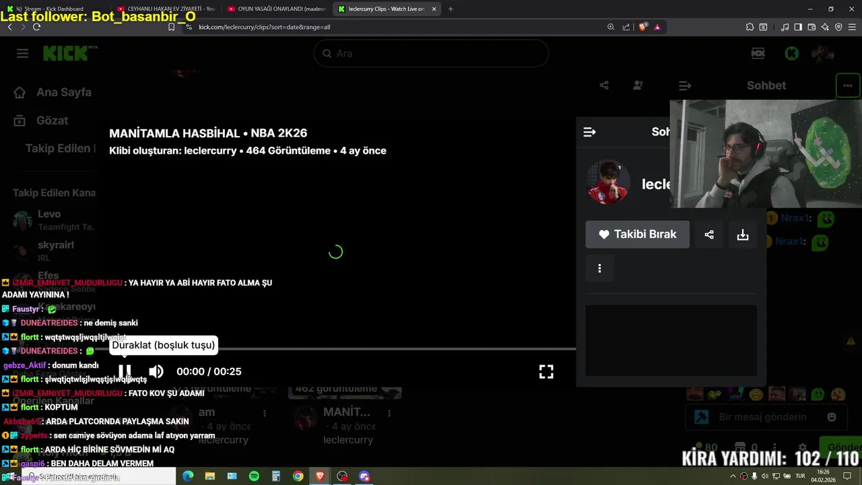Open Google Chrome from taskbar
The height and width of the screenshot is (485, 862).
point(298,476)
